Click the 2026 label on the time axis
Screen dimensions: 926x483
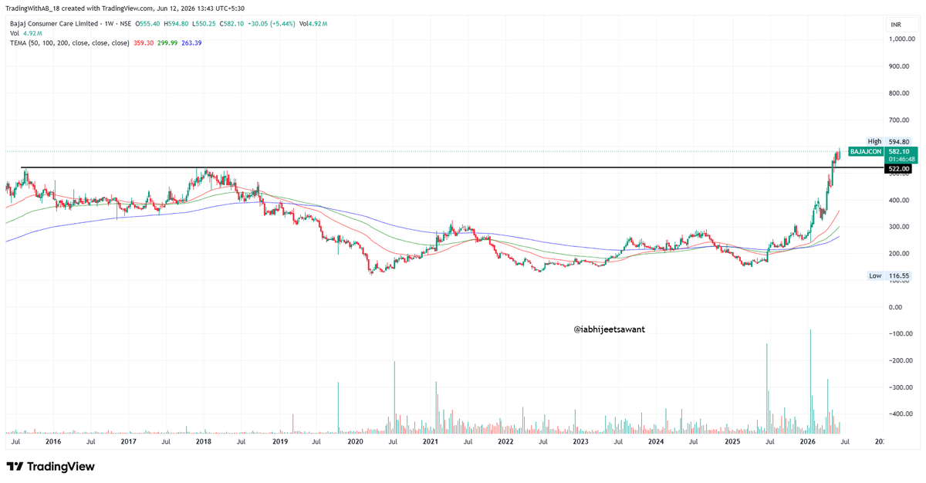[x=807, y=442]
